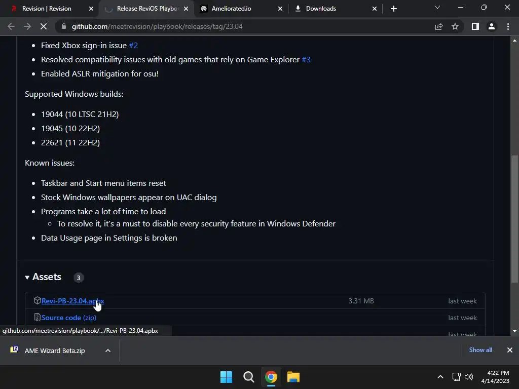
Task: Collapse the Assets section
Action: 44,277
